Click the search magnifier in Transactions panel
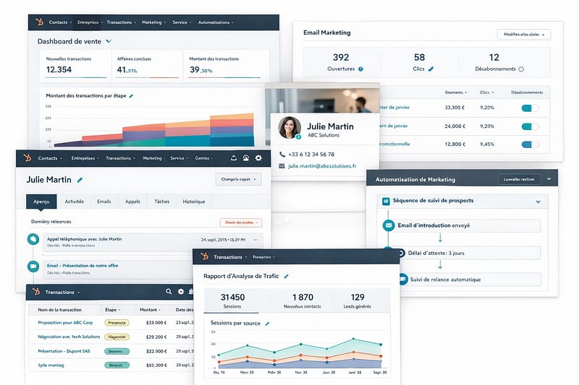Viewport: 579px width, 385px height. (x=169, y=292)
